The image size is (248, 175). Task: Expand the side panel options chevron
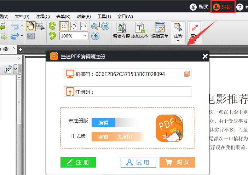pyautogui.click(x=15, y=69)
